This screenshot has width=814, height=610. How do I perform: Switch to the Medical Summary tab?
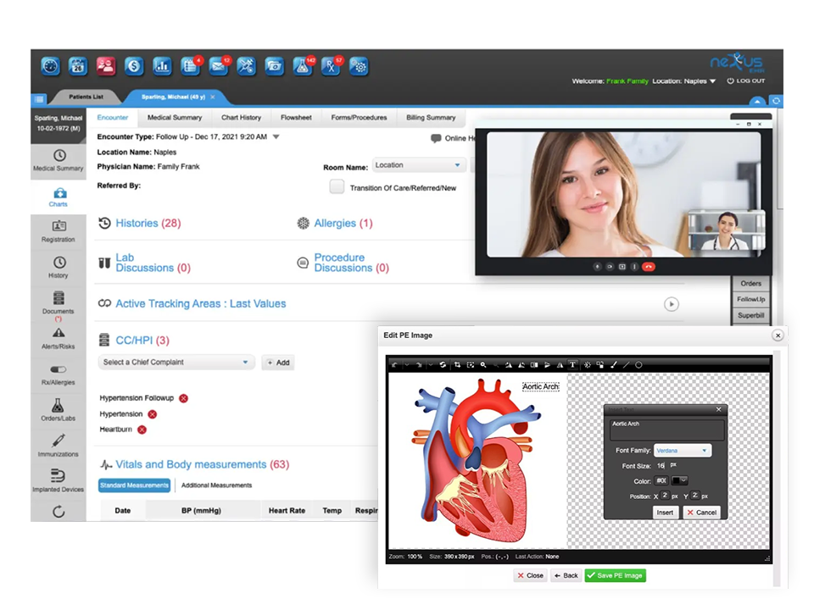tap(175, 118)
